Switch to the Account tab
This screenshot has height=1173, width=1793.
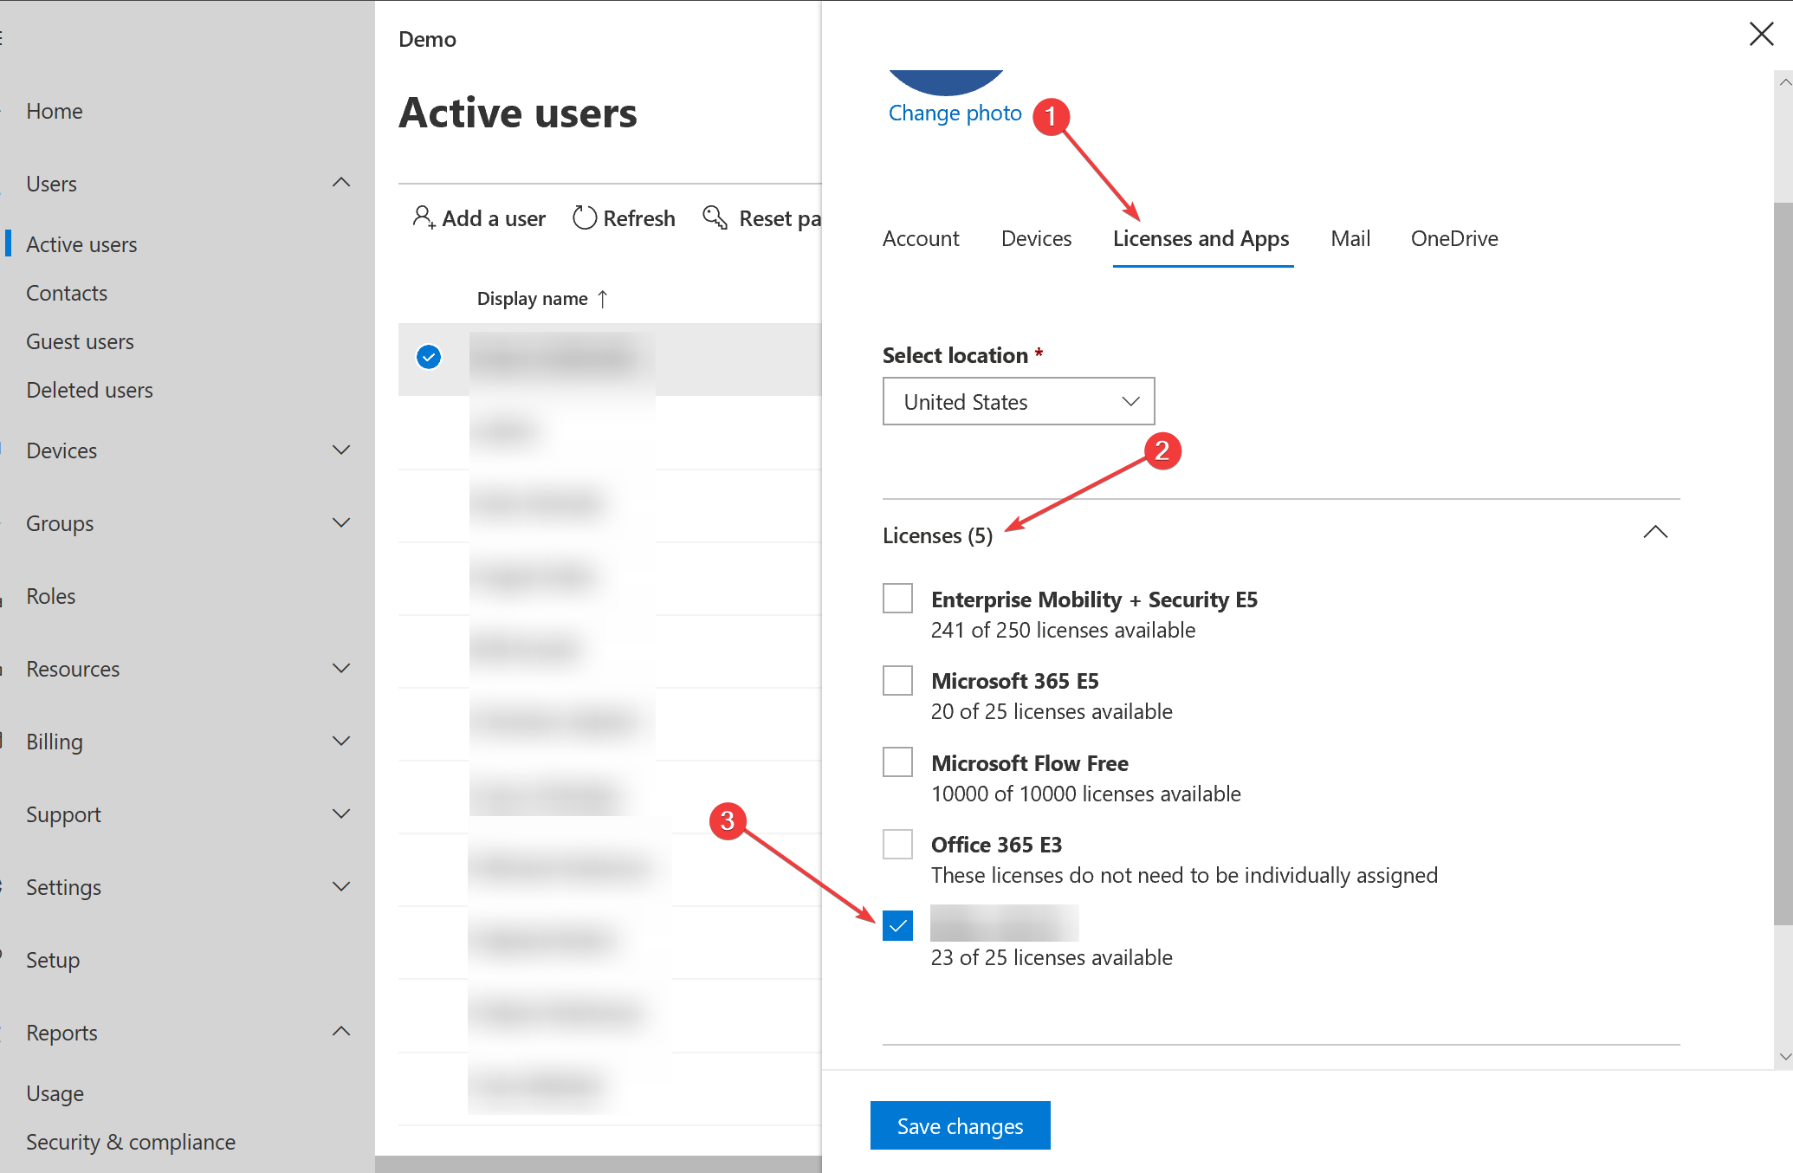pos(921,238)
